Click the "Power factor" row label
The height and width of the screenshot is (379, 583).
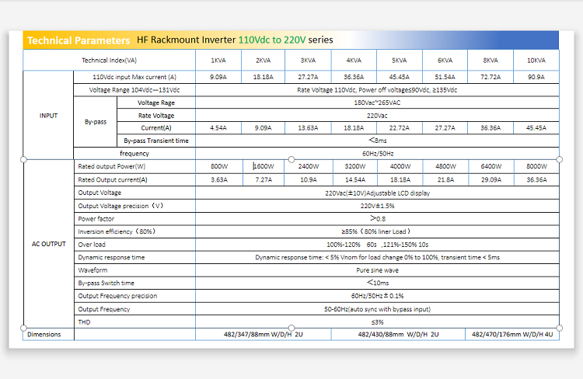click(x=96, y=219)
